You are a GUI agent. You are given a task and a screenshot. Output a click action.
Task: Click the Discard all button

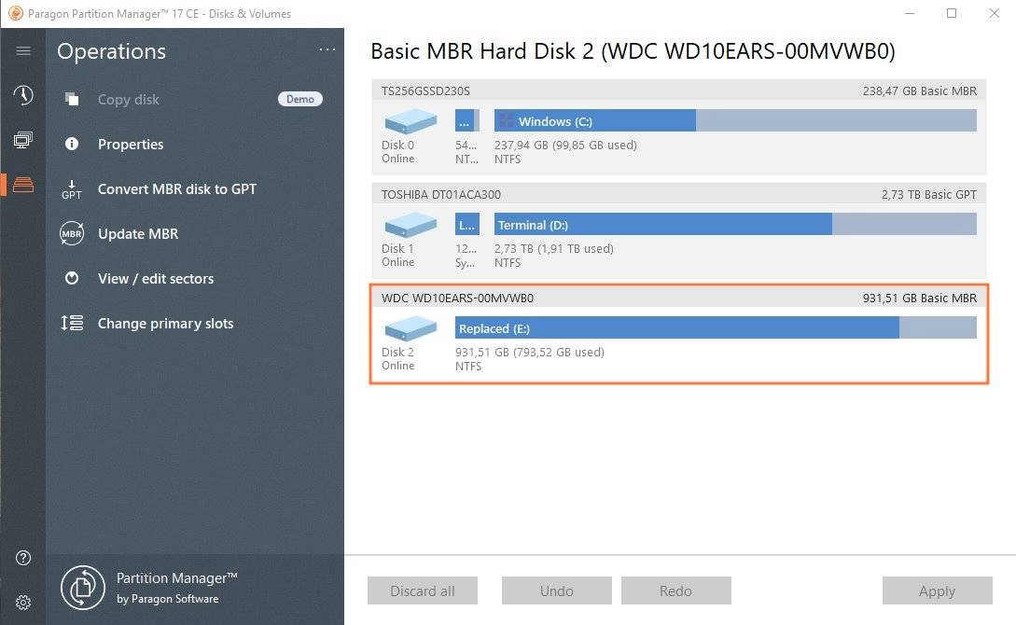pos(423,590)
